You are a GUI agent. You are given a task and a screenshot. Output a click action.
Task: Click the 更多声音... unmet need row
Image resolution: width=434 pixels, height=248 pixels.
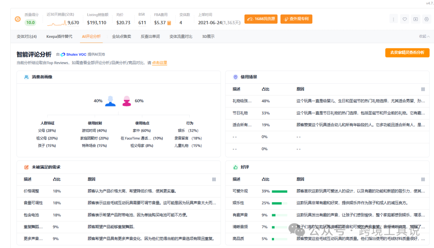click(x=119, y=239)
